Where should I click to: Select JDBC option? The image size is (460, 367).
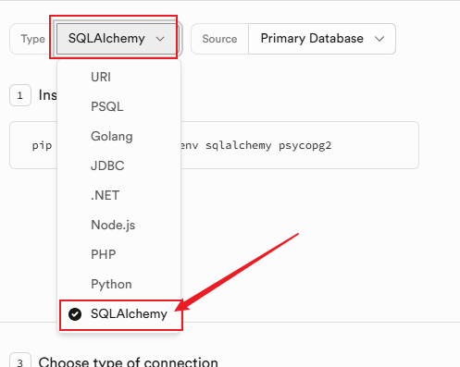[119, 165]
